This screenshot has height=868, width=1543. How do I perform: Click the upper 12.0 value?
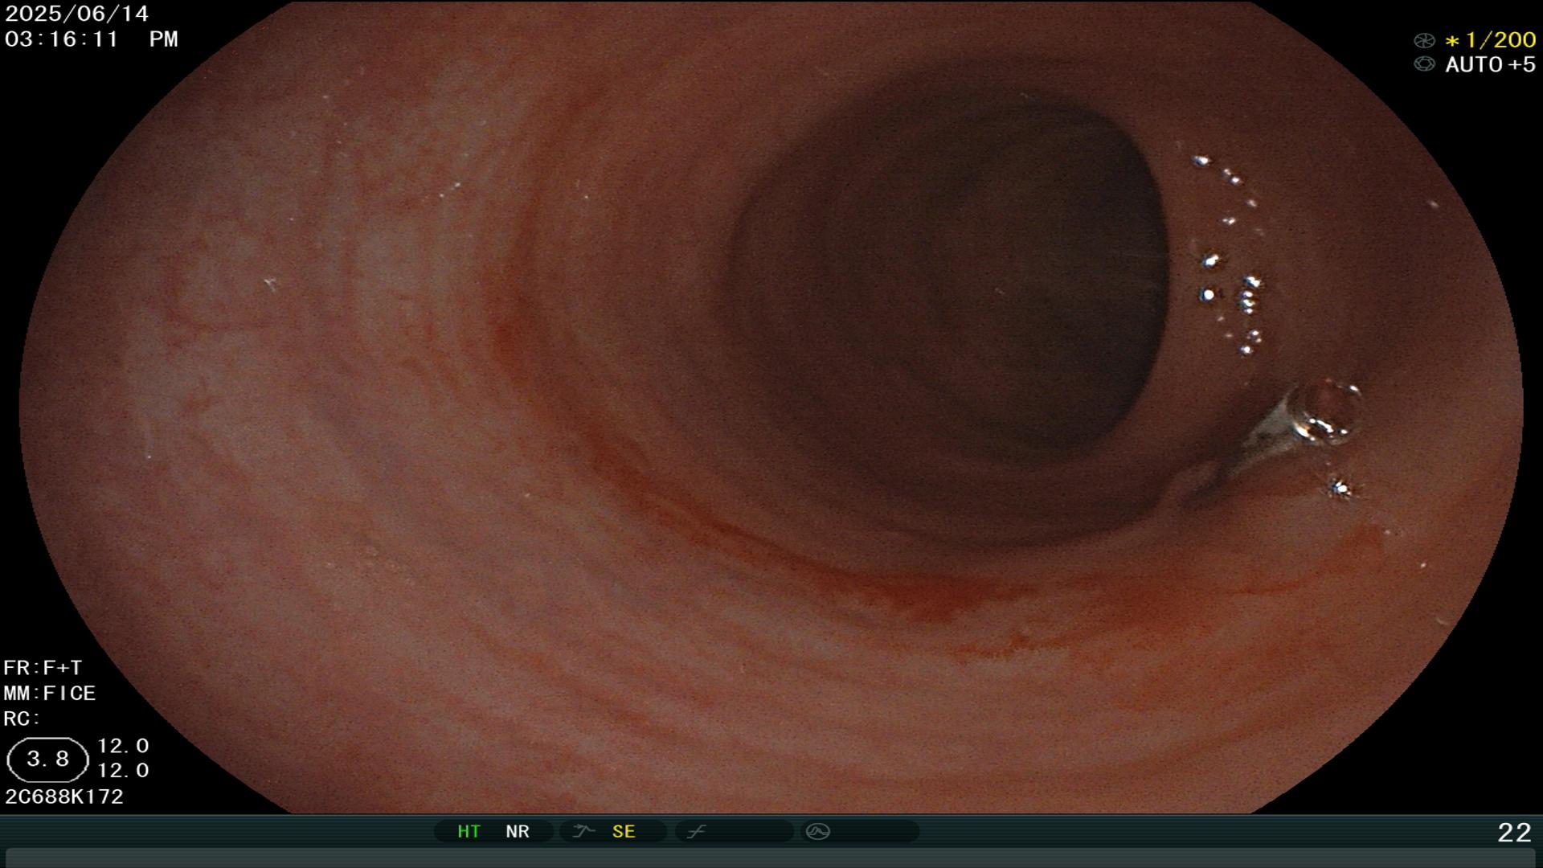(x=123, y=746)
